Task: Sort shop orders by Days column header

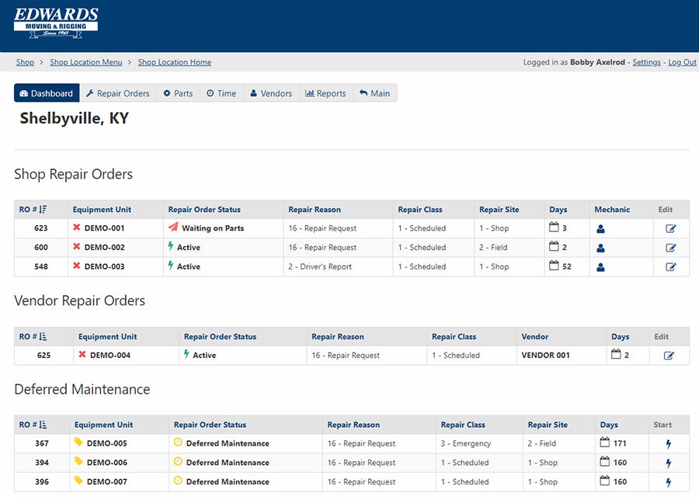Action: pyautogui.click(x=558, y=210)
